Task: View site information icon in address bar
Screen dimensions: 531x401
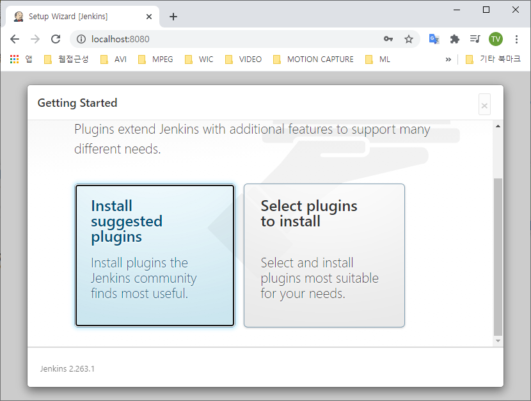Action: coord(81,39)
